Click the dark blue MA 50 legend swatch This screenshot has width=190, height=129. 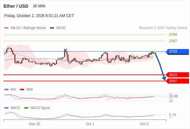click(x=52, y=28)
